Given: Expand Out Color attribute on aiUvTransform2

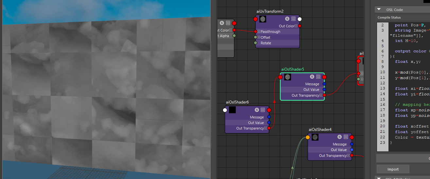Looking at the screenshot, I should 296,26.
